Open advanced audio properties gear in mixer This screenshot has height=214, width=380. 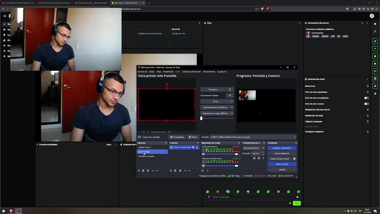point(203,171)
